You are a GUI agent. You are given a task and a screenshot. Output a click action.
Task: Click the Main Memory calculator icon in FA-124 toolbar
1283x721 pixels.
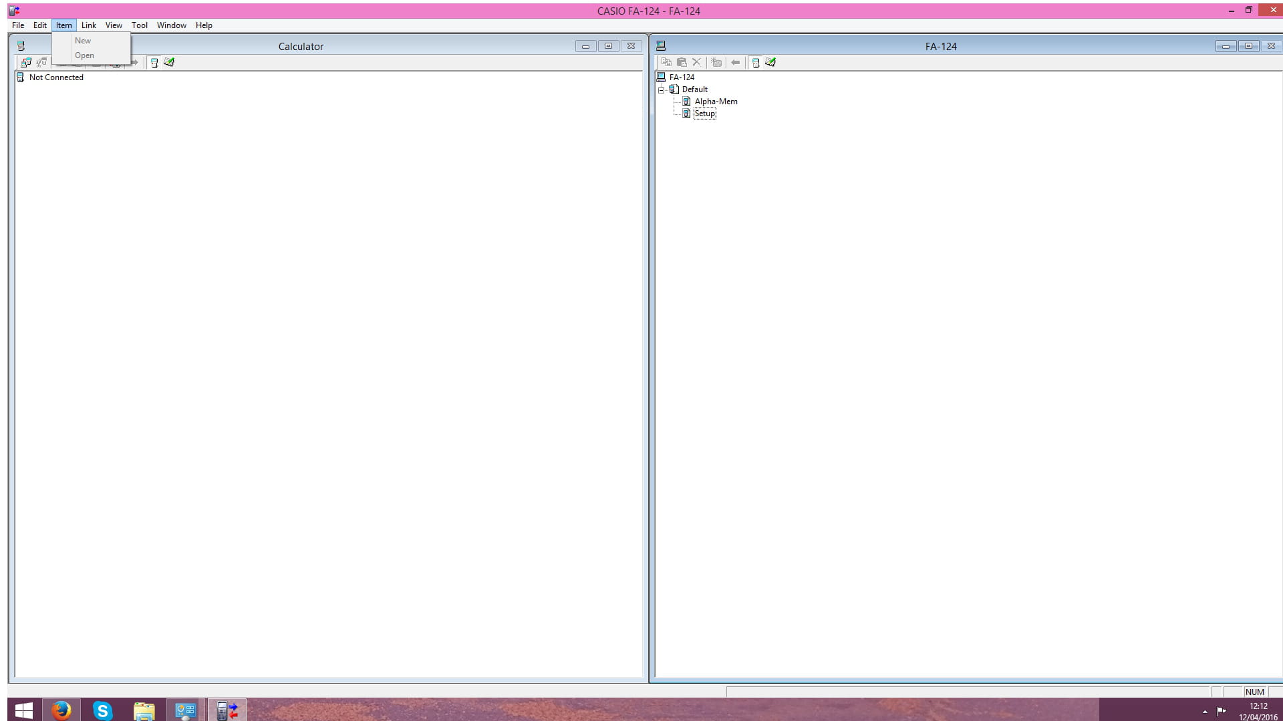[x=756, y=62]
